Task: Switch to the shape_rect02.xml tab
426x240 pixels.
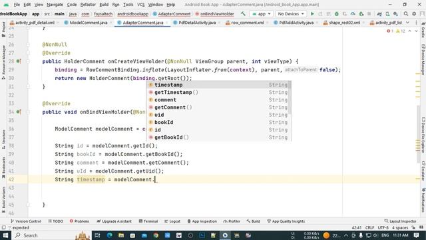Action: (x=344, y=23)
